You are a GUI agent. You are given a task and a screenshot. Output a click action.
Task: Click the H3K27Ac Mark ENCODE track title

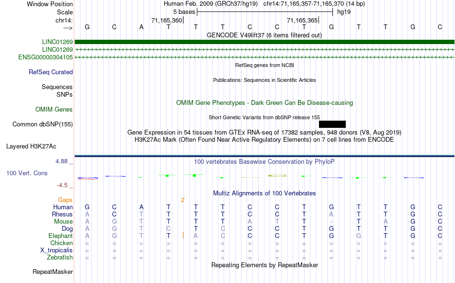pos(264,140)
